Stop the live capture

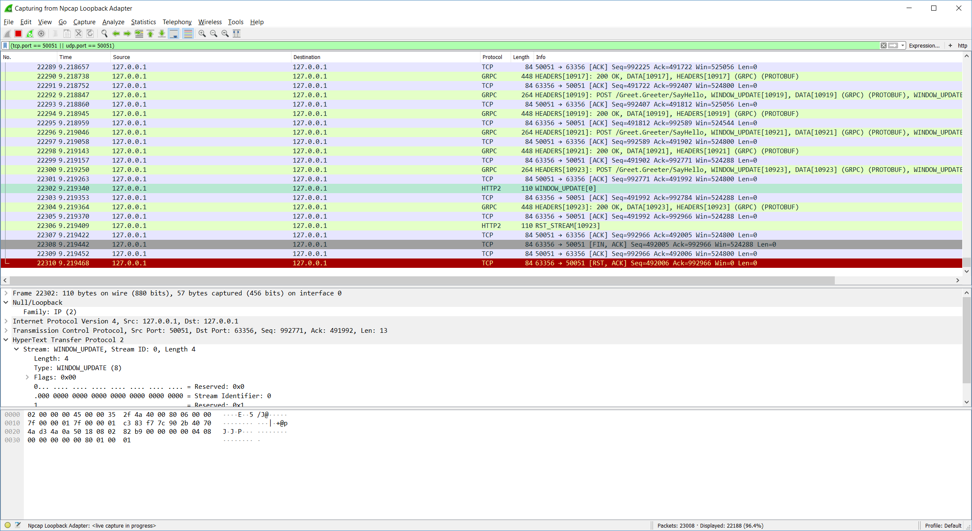(x=18, y=34)
